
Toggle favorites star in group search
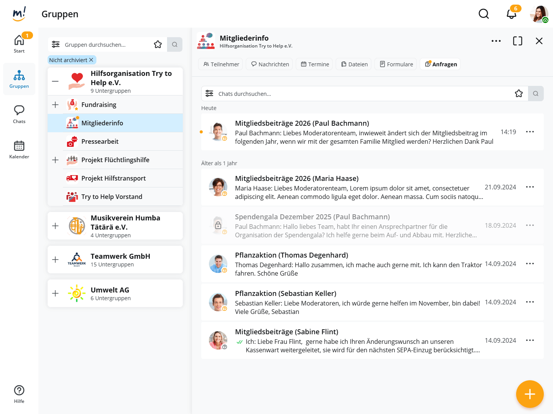158,44
